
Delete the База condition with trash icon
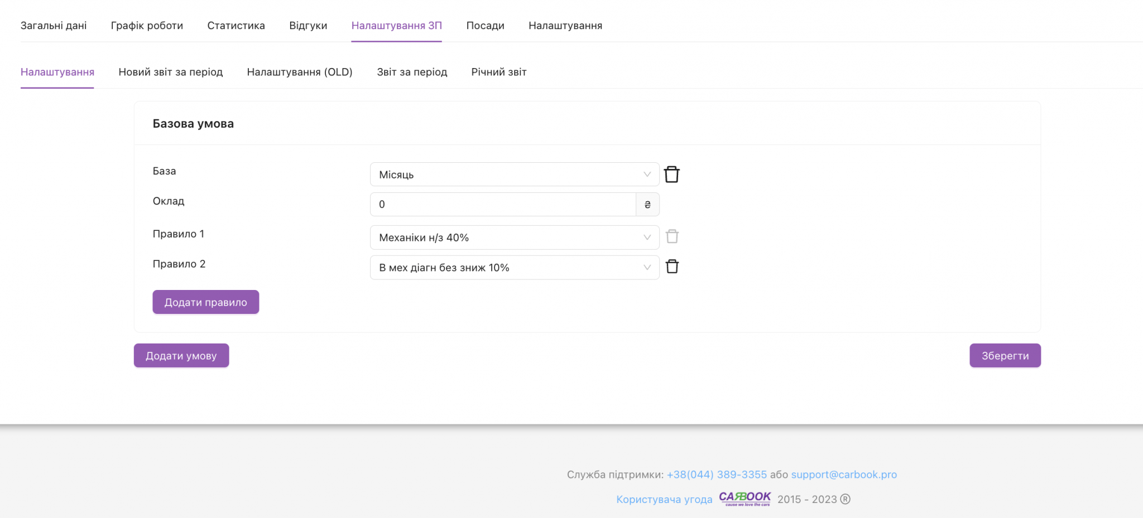pos(671,175)
